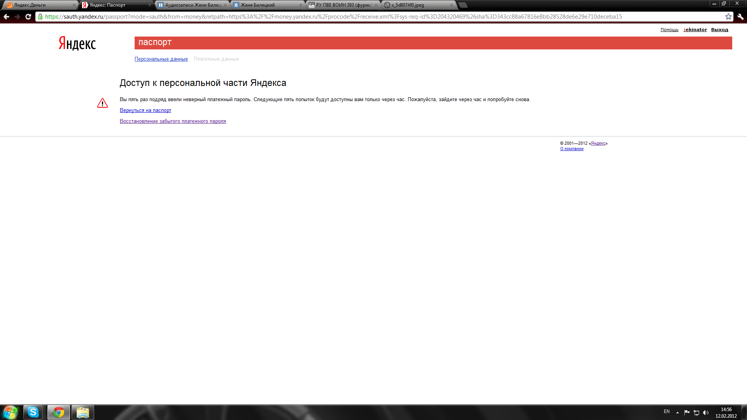Switch to Яндекс.Деньги tab

39,5
